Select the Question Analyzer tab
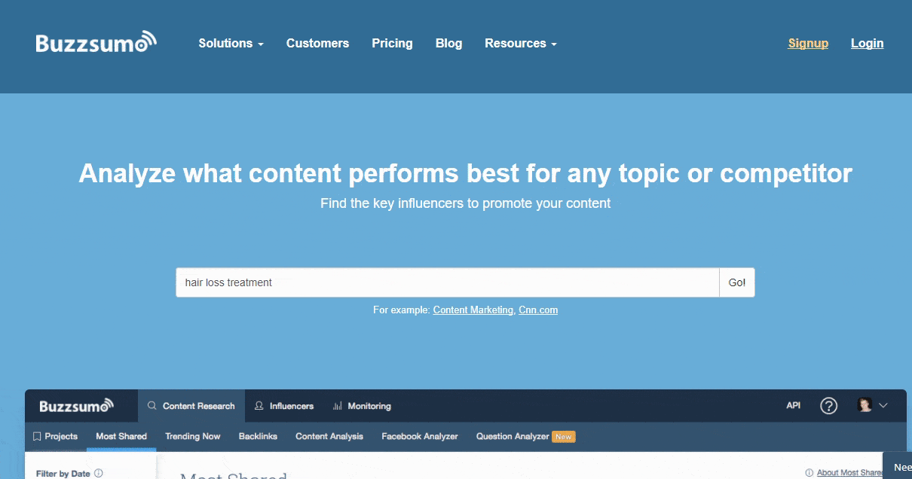Viewport: 912px width, 479px height. [513, 436]
